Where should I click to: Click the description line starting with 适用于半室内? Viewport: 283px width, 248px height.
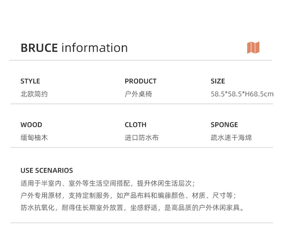click(x=108, y=184)
